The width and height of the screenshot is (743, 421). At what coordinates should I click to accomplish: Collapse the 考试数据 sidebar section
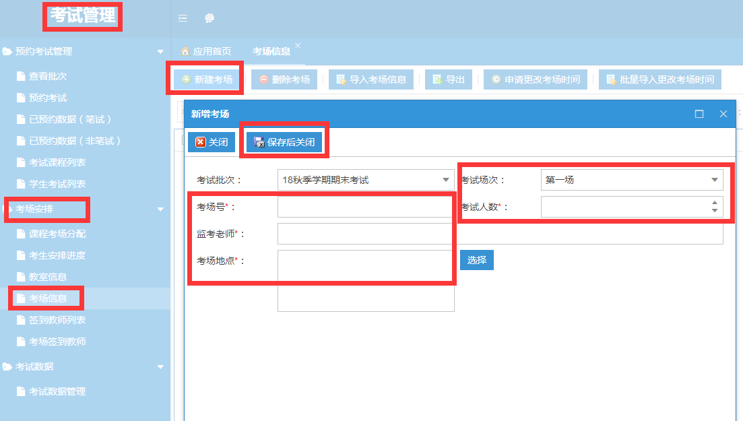(160, 367)
